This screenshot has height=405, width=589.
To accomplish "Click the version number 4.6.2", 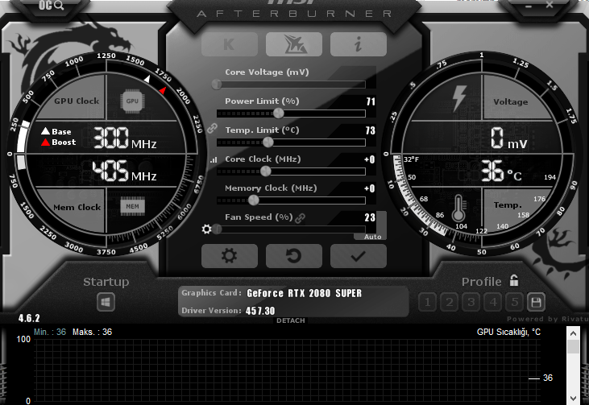I will tap(29, 318).
